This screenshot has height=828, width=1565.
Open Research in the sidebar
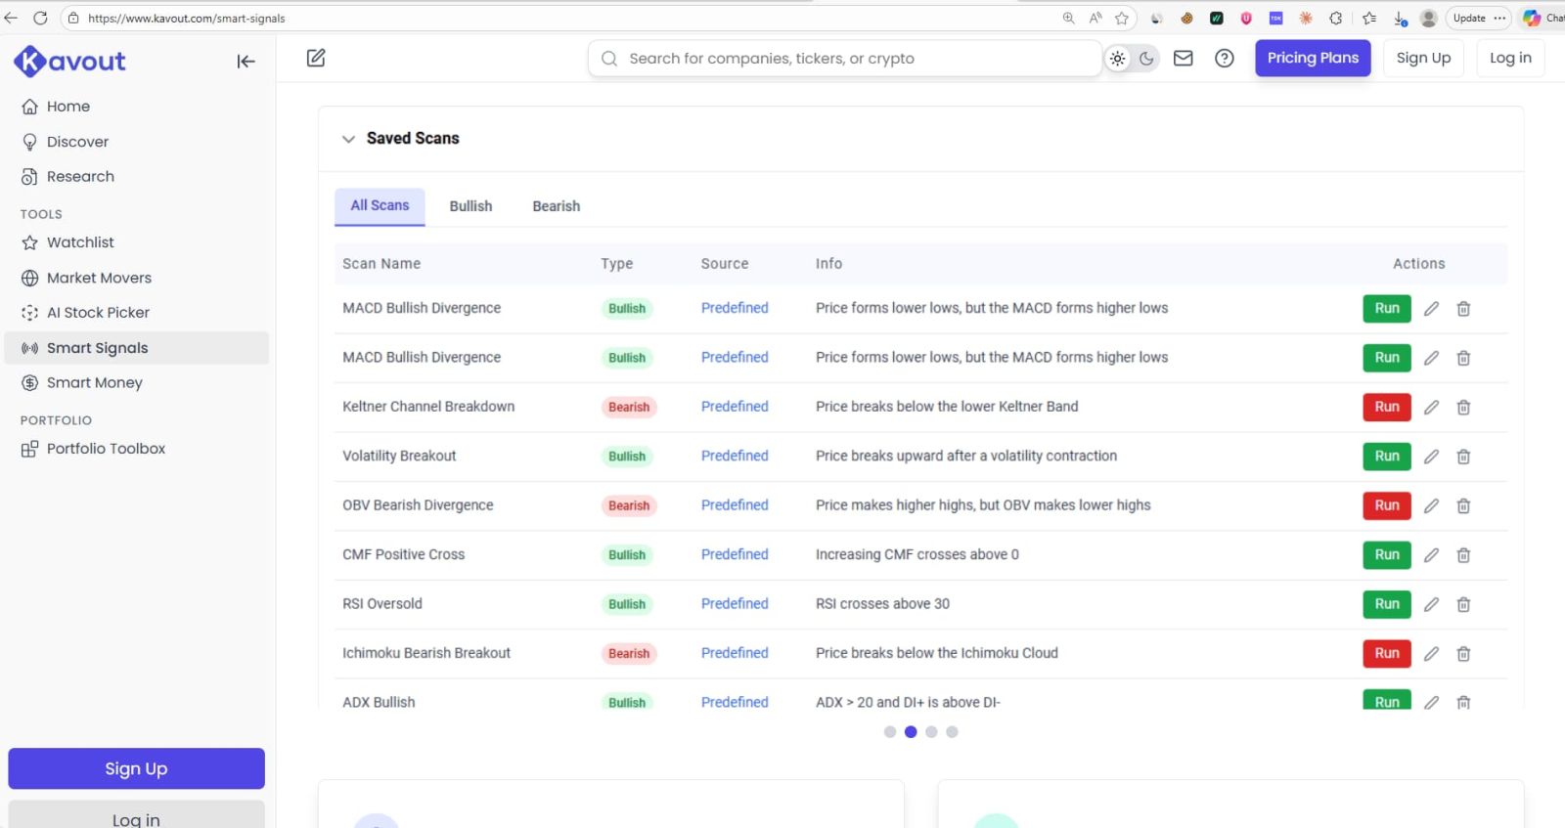tap(137, 177)
